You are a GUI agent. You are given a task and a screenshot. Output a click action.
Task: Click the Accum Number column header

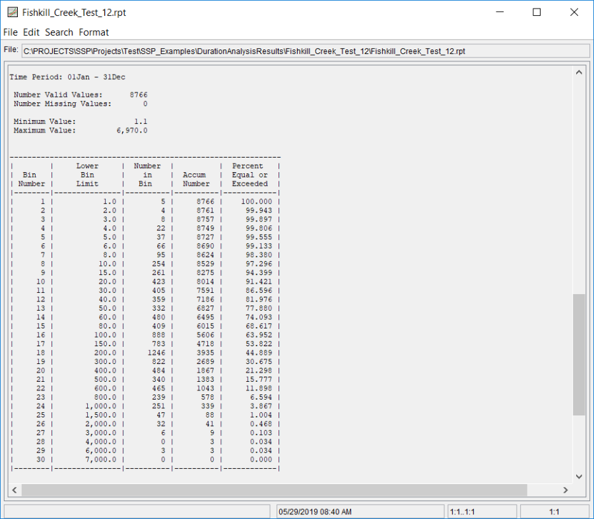click(x=196, y=179)
